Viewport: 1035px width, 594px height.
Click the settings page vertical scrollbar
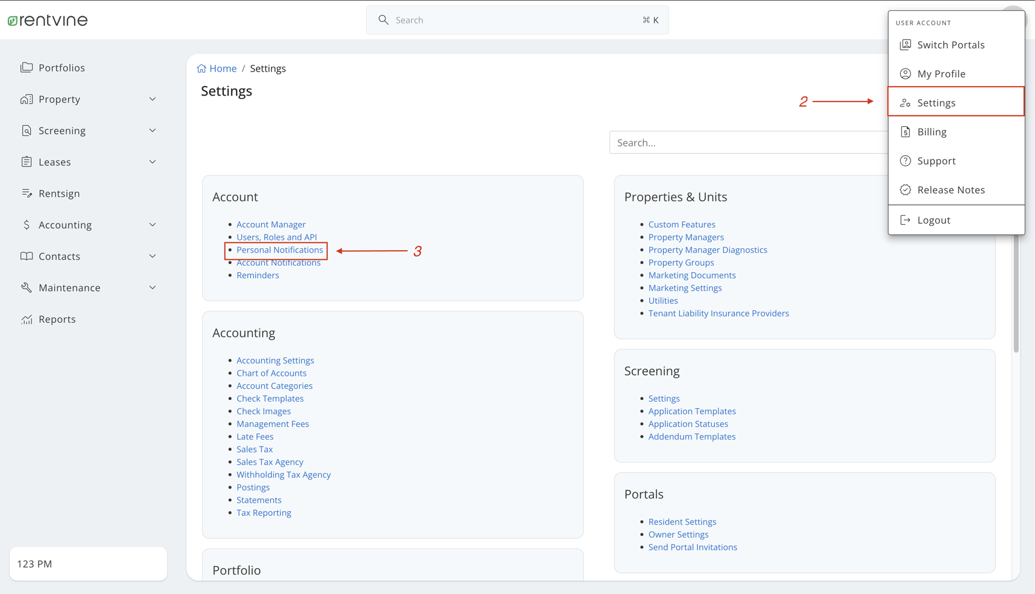tap(1016, 295)
